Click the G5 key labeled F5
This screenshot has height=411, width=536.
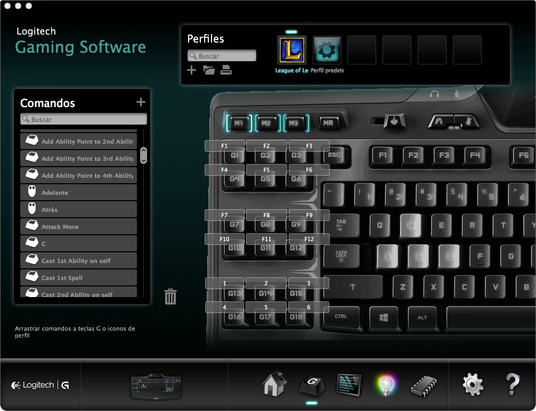(265, 179)
